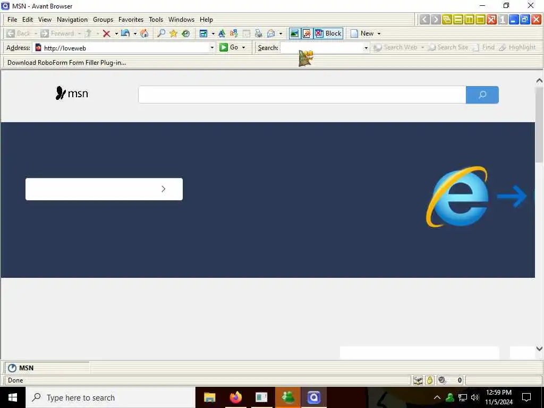Open the Mail icon dropdown arrow
The image size is (544, 408).
pos(280,33)
